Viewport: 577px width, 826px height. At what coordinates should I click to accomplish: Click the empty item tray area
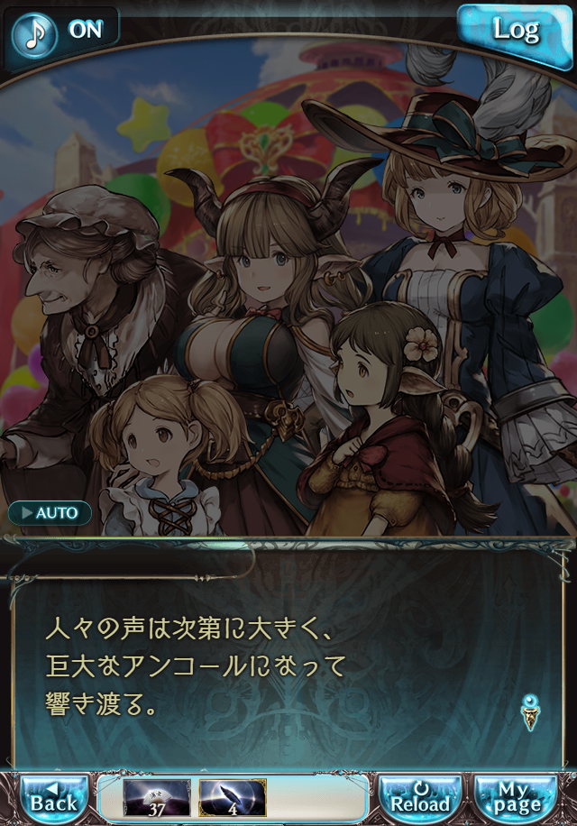316,797
